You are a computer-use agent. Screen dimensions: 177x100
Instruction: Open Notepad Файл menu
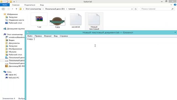click(30, 36)
